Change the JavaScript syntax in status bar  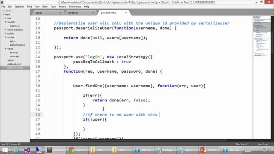263,144
